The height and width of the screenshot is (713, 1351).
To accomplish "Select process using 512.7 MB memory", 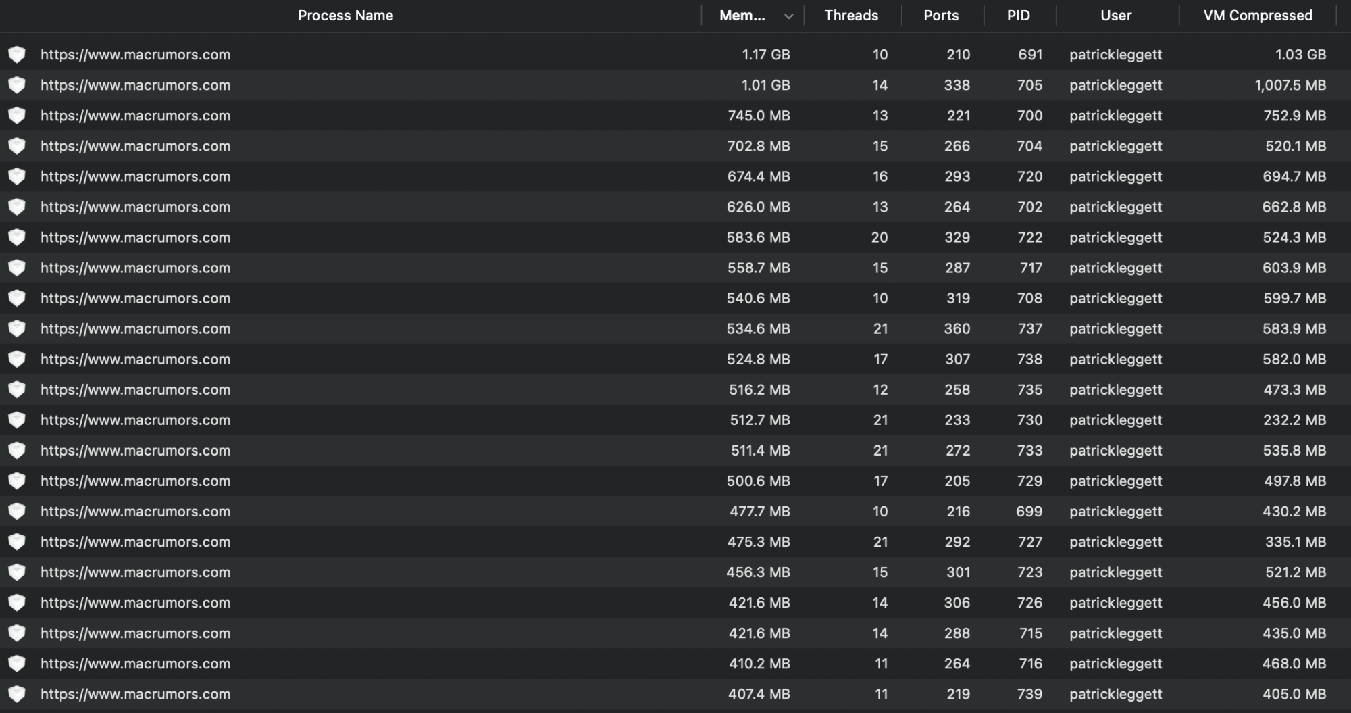I will (x=135, y=420).
